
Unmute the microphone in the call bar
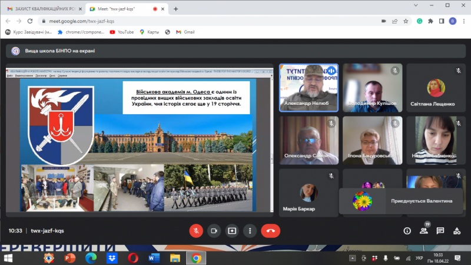[196, 231]
